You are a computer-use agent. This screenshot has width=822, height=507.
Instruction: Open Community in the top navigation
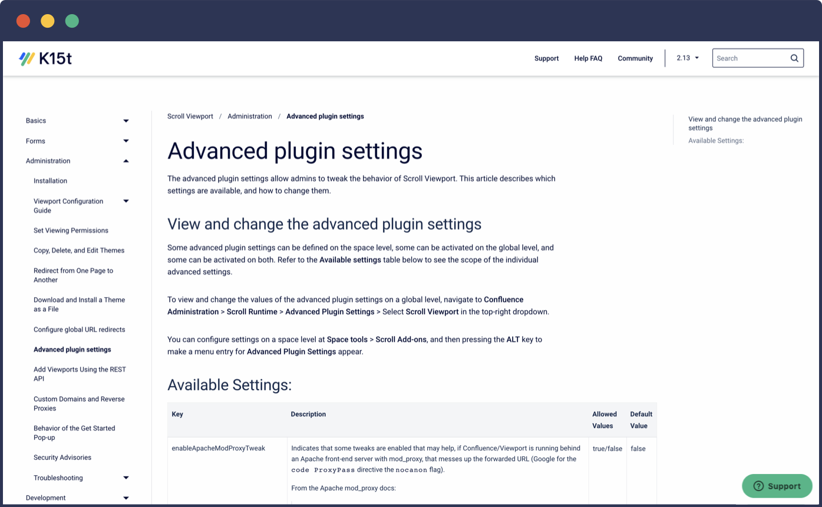(x=635, y=58)
